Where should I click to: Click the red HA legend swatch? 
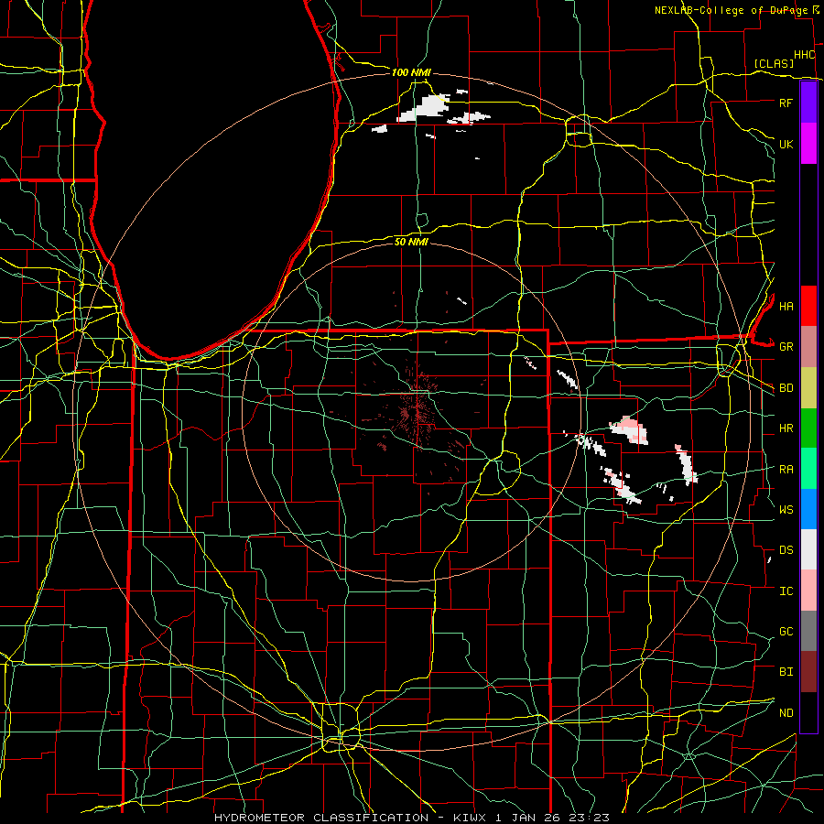[808, 306]
